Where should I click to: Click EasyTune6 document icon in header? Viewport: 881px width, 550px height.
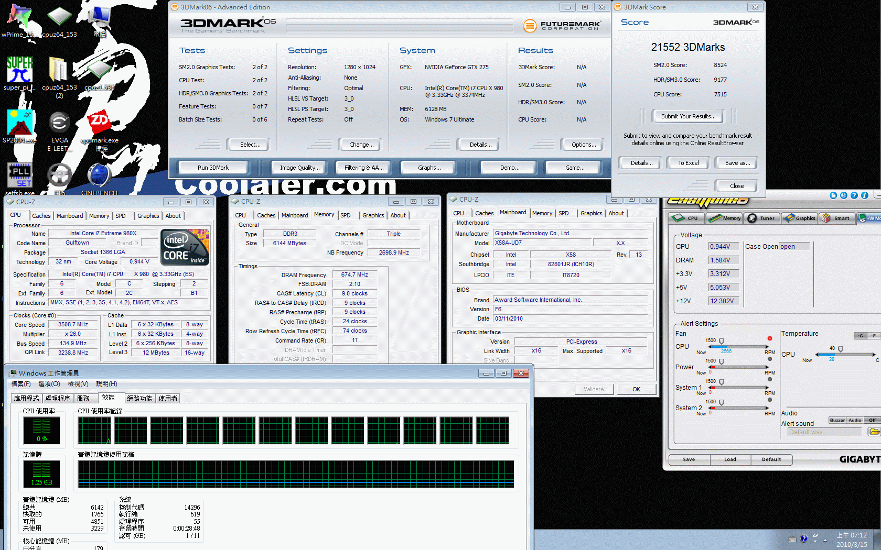(833, 195)
